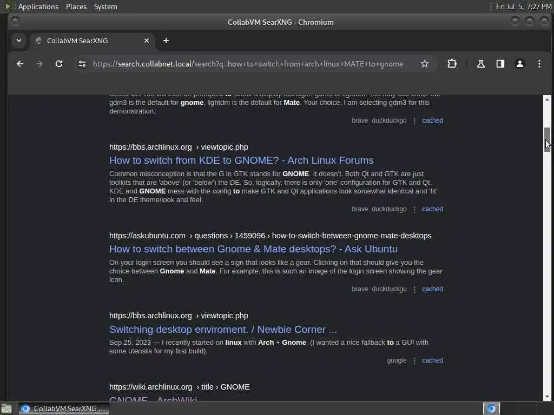Click the show desktop icon in bottom panel
The image size is (554, 415).
pos(6,409)
